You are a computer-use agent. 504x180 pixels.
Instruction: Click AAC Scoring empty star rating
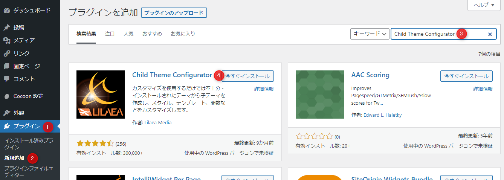coord(314,136)
